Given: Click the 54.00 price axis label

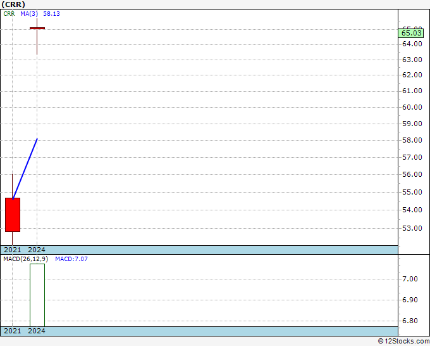Looking at the screenshot, I should (x=412, y=210).
